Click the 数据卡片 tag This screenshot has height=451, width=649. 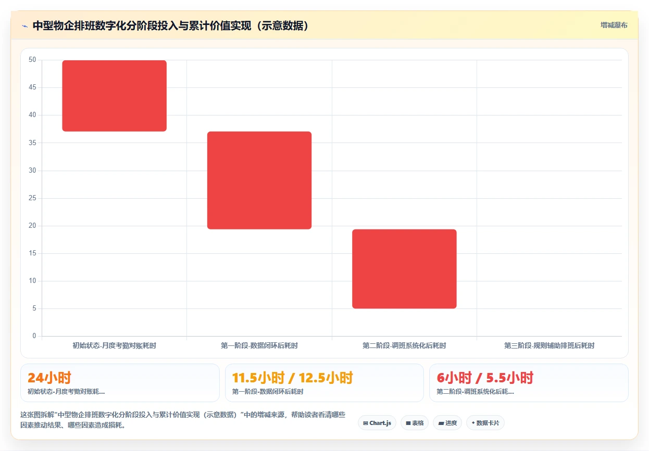point(485,423)
